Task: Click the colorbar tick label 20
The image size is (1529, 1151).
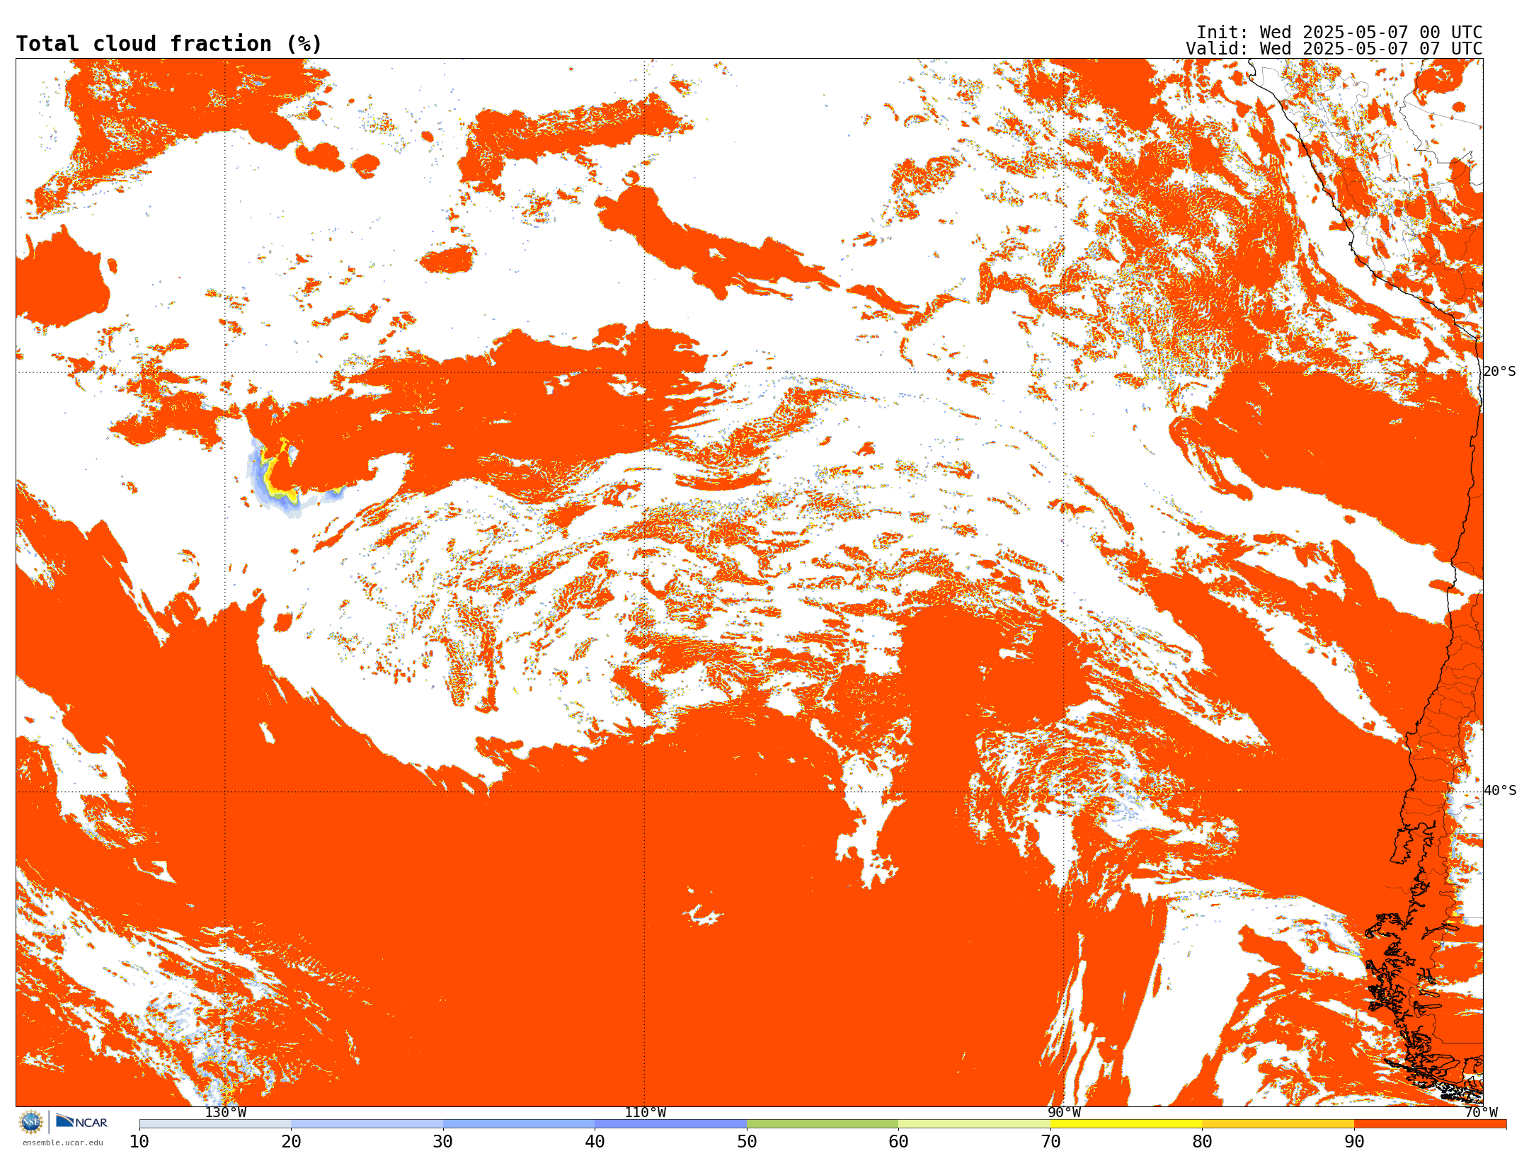Action: 291,1141
